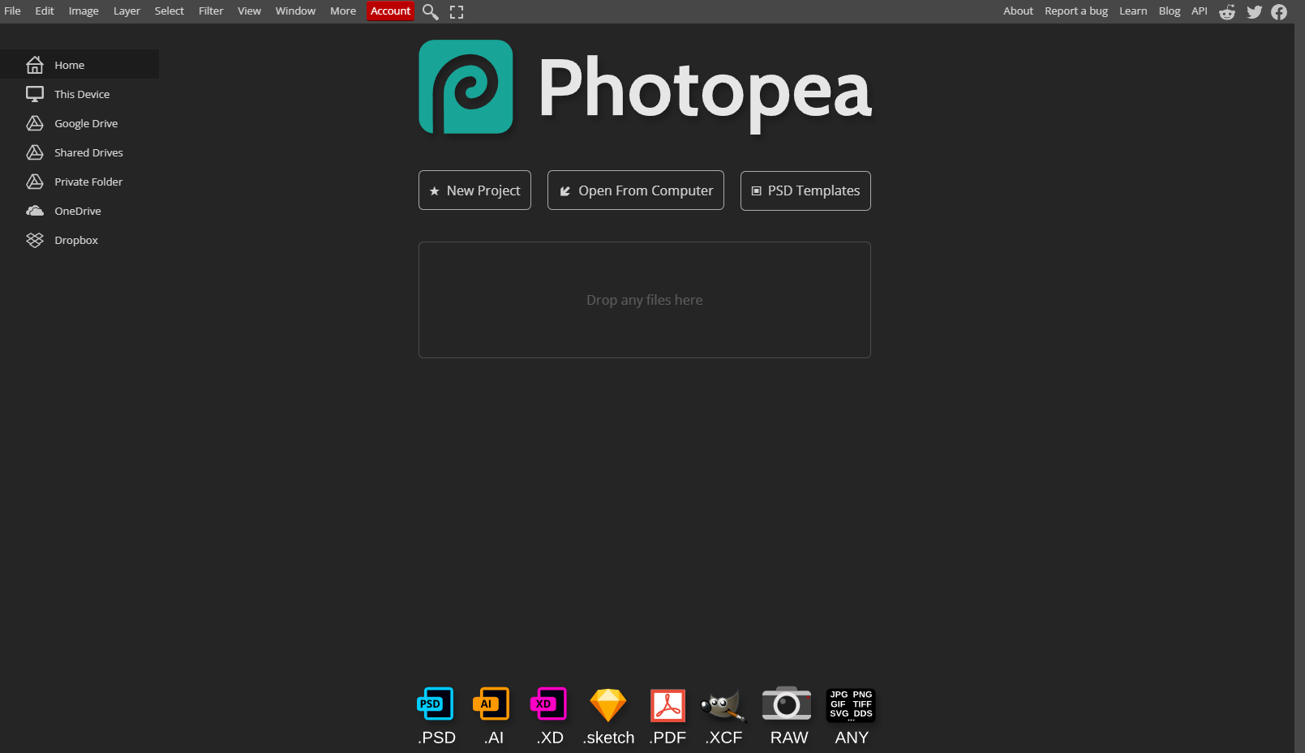Click the Shared Drives icon
This screenshot has width=1305, height=753.
pos(35,152)
